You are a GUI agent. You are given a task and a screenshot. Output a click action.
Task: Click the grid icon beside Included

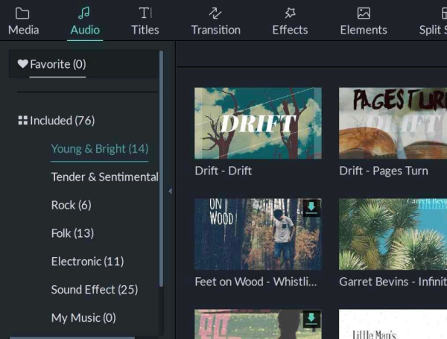coord(22,121)
